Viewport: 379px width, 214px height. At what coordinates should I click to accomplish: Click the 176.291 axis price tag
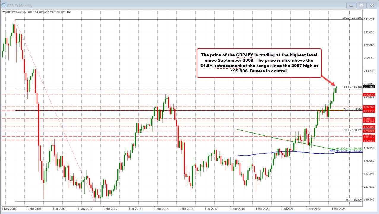370,121
